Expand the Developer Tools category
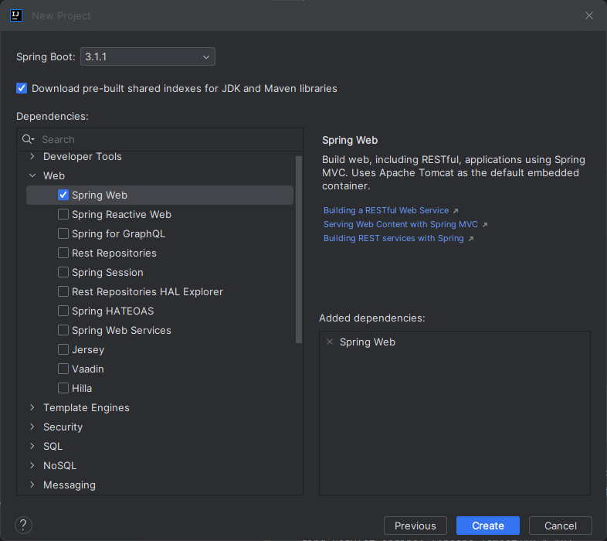This screenshot has height=541, width=607. tap(32, 156)
